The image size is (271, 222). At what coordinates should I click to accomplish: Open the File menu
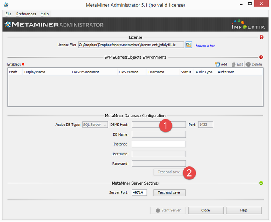point(8,14)
